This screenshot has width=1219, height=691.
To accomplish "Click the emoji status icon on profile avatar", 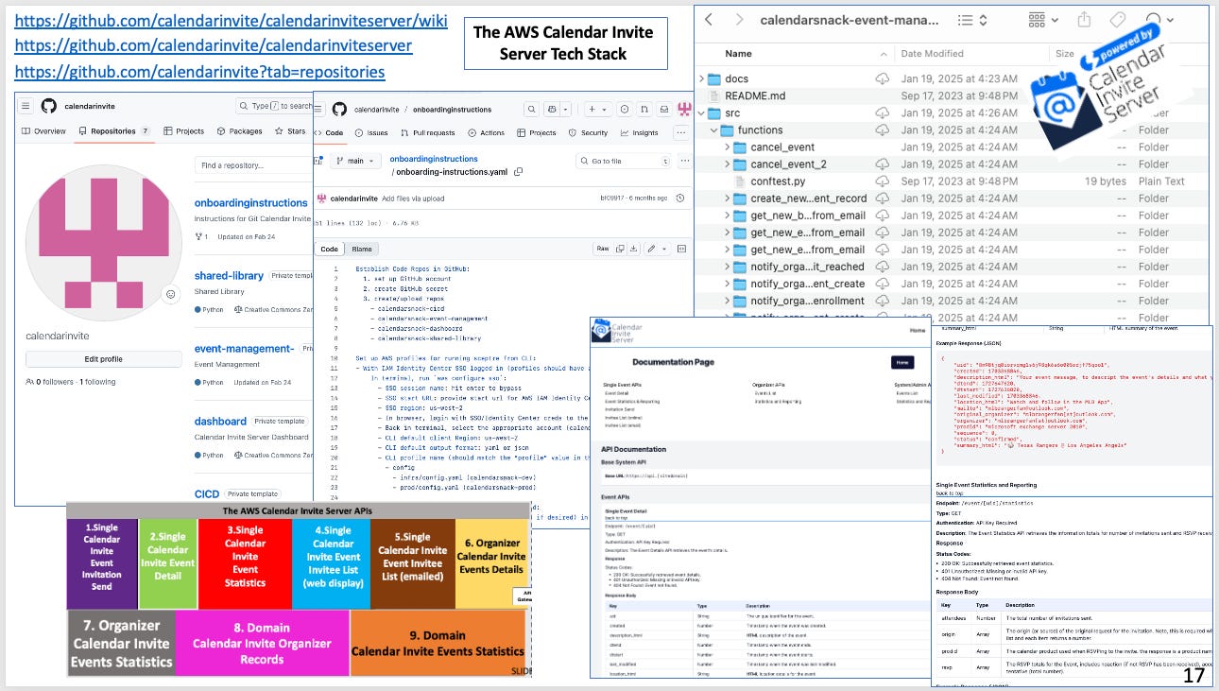I will pos(170,294).
